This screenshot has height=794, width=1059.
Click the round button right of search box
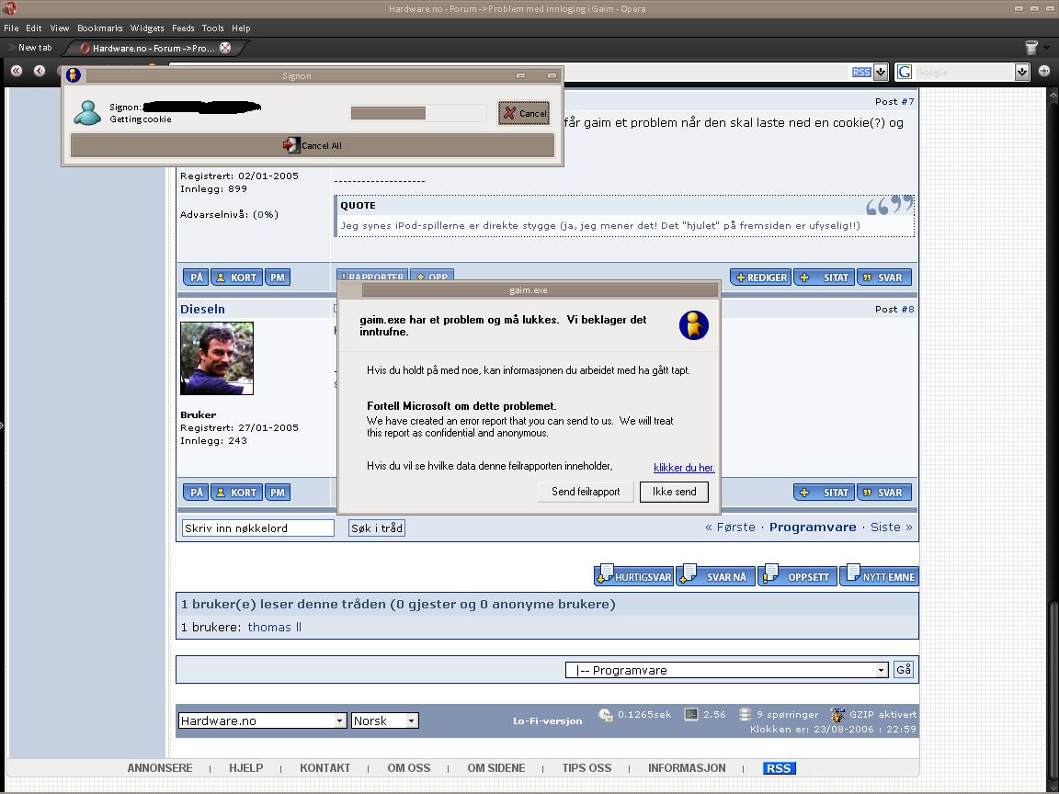tap(1044, 71)
